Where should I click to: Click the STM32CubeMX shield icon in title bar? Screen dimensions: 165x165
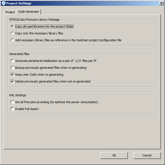(3, 3)
